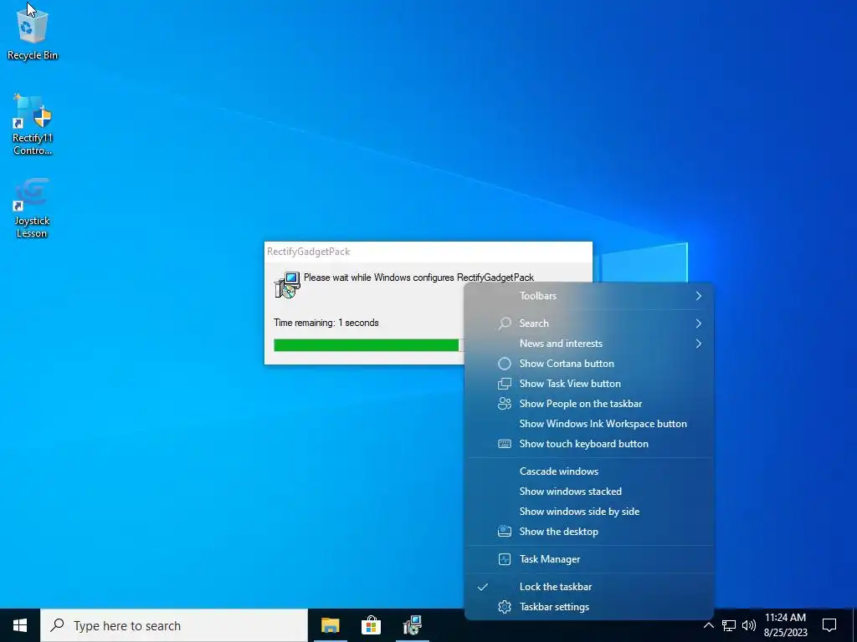The width and height of the screenshot is (857, 642).
Task: Open the News and interests submenu
Action: pos(589,344)
